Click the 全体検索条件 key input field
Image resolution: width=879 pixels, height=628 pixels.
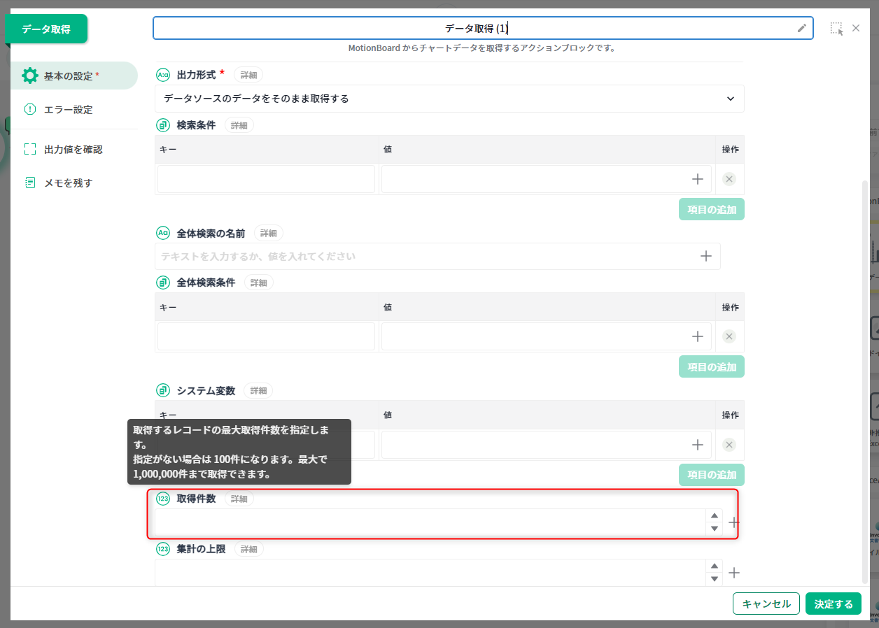point(266,336)
